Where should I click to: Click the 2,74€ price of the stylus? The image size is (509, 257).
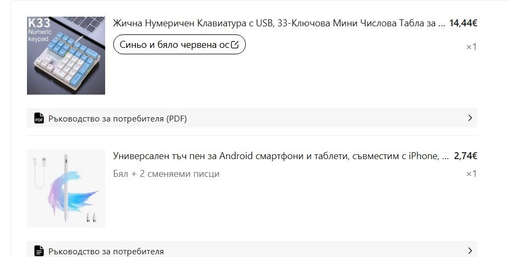coord(466,156)
